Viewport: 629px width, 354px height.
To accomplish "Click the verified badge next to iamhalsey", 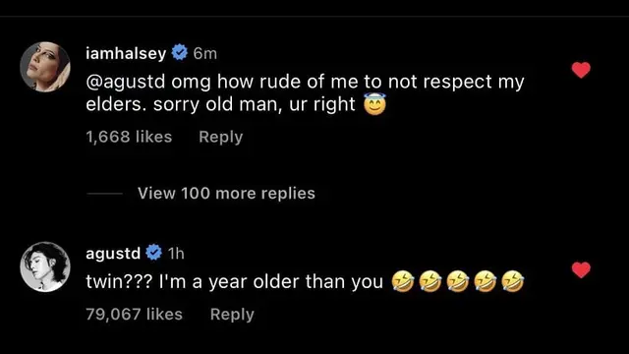I will click(180, 52).
